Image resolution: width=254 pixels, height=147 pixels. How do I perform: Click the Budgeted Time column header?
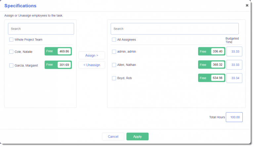[232, 40]
